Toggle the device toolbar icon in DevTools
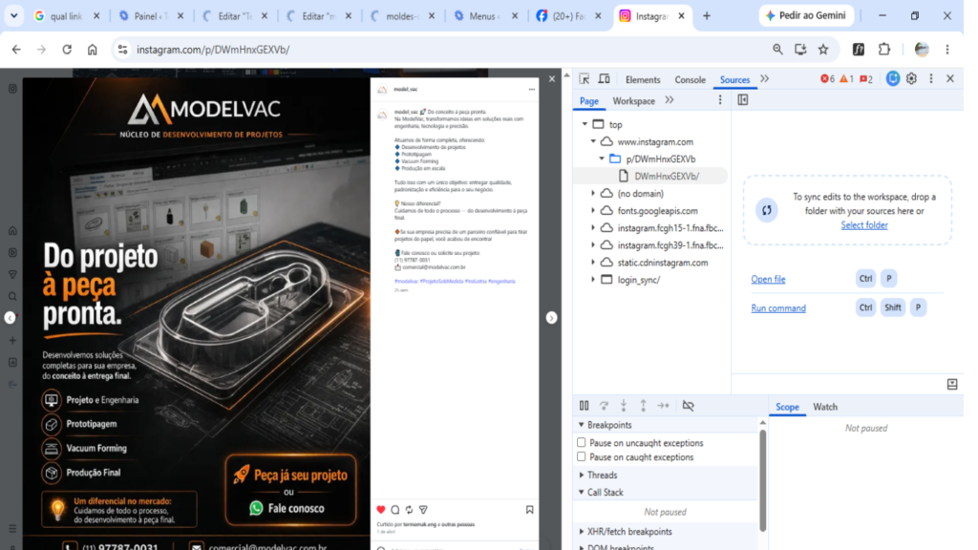The width and height of the screenshot is (978, 550). coord(604,79)
